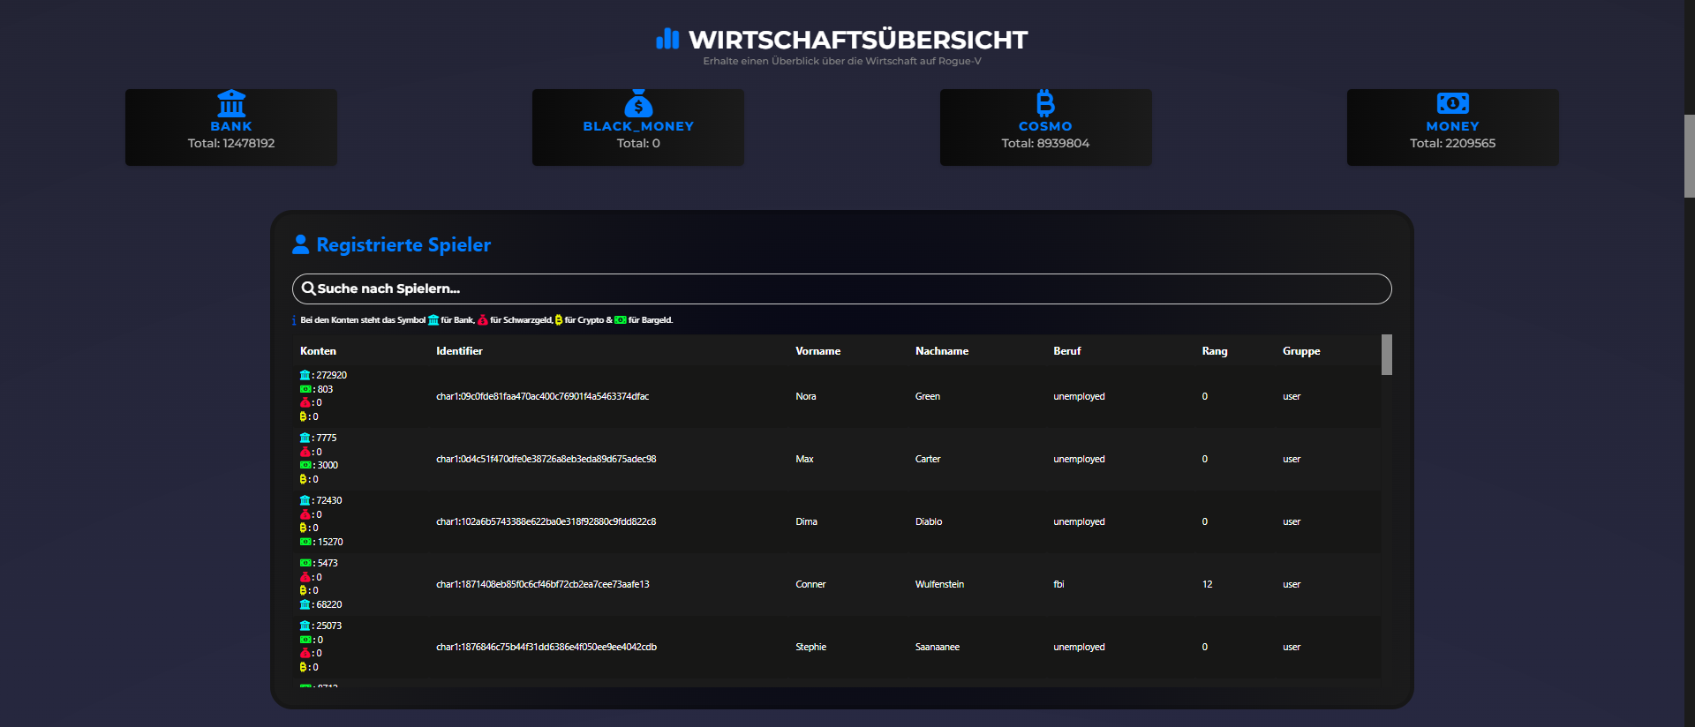Click last name Saanaanee
1695x727 pixels.
(x=938, y=647)
